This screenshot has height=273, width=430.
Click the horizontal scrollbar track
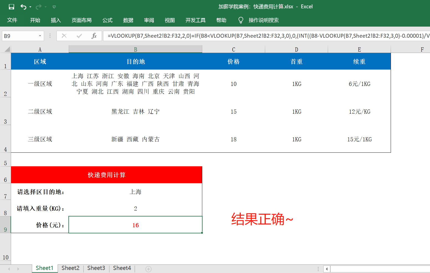tap(380, 269)
